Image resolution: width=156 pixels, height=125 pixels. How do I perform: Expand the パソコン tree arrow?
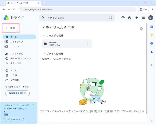tap(4, 46)
